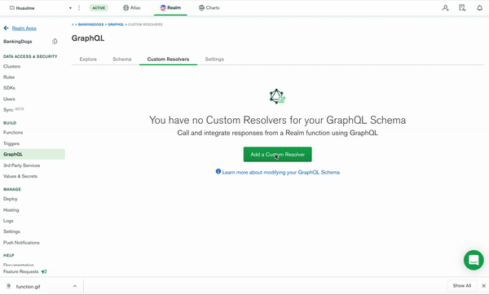Open the activity feed icon
The image size is (489, 295).
click(462, 8)
